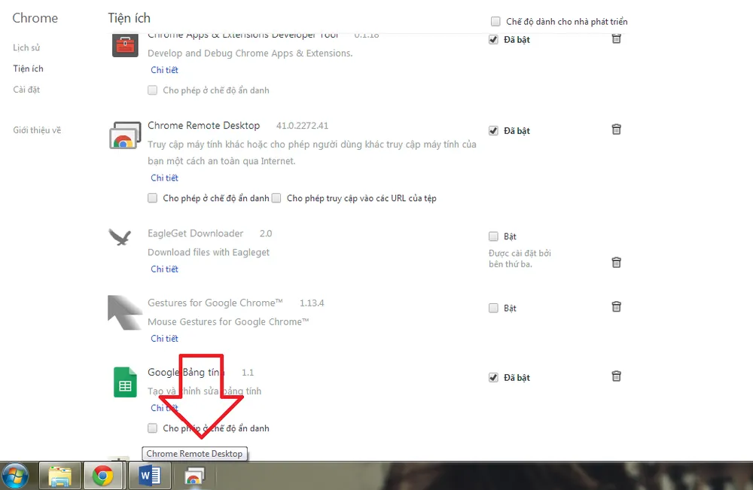Click the EagleGet Downloader eagle icon
The image size is (753, 490).
pyautogui.click(x=120, y=236)
